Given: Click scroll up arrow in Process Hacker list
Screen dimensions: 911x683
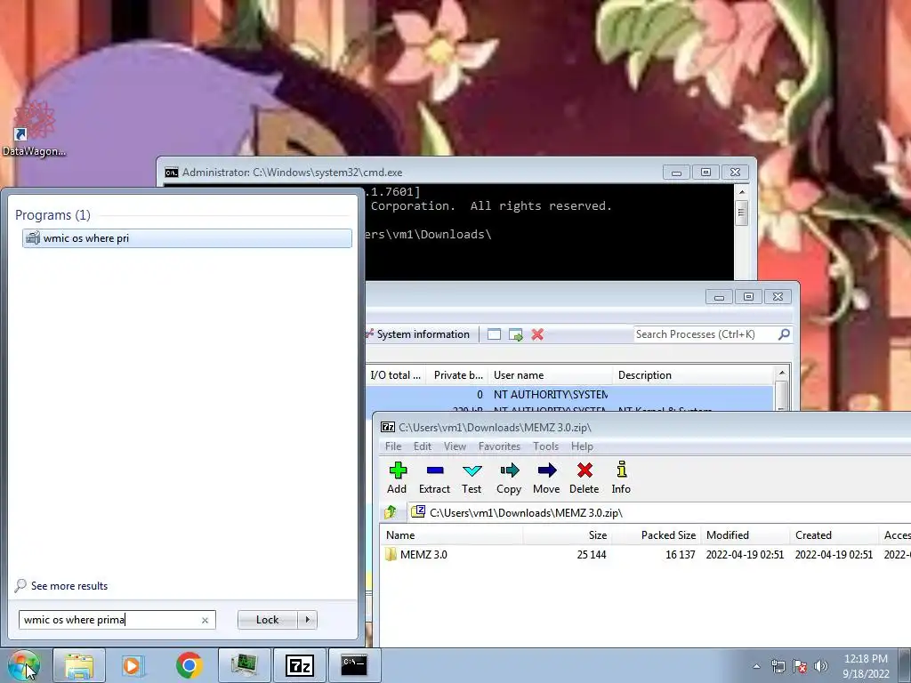Looking at the screenshot, I should pos(781,373).
